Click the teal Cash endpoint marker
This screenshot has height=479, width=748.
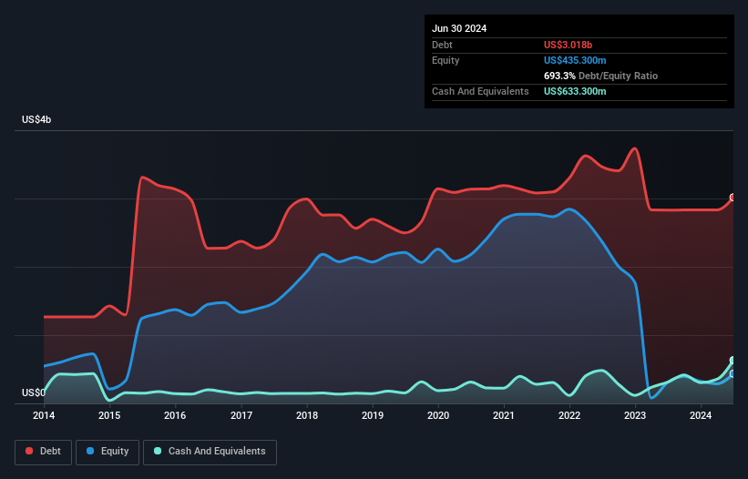pyautogui.click(x=733, y=361)
